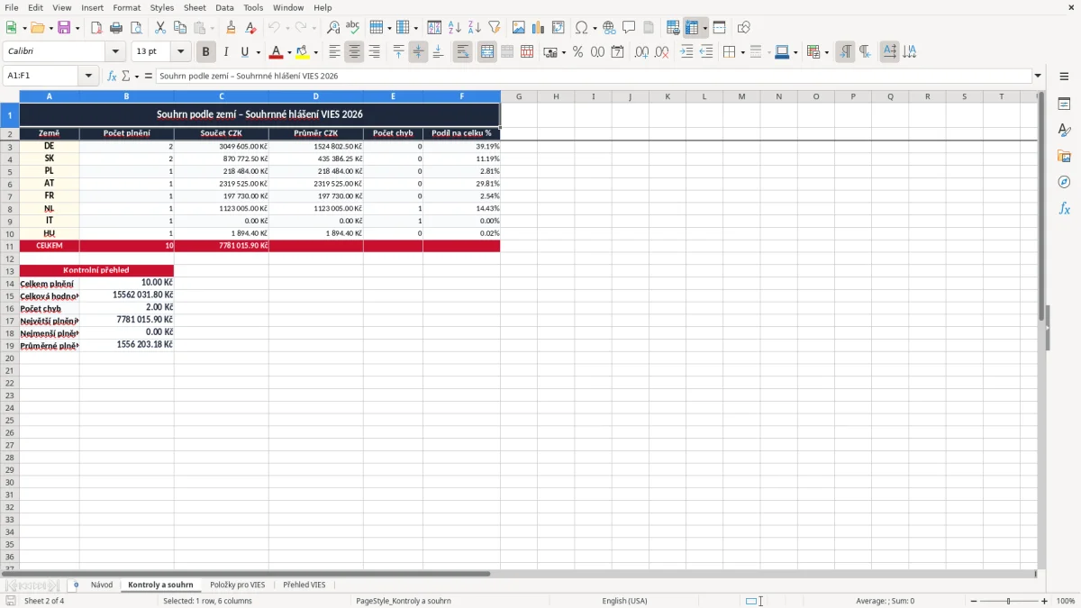This screenshot has width=1081, height=608.
Task: Toggle Wrap Text button
Action: coord(463,52)
